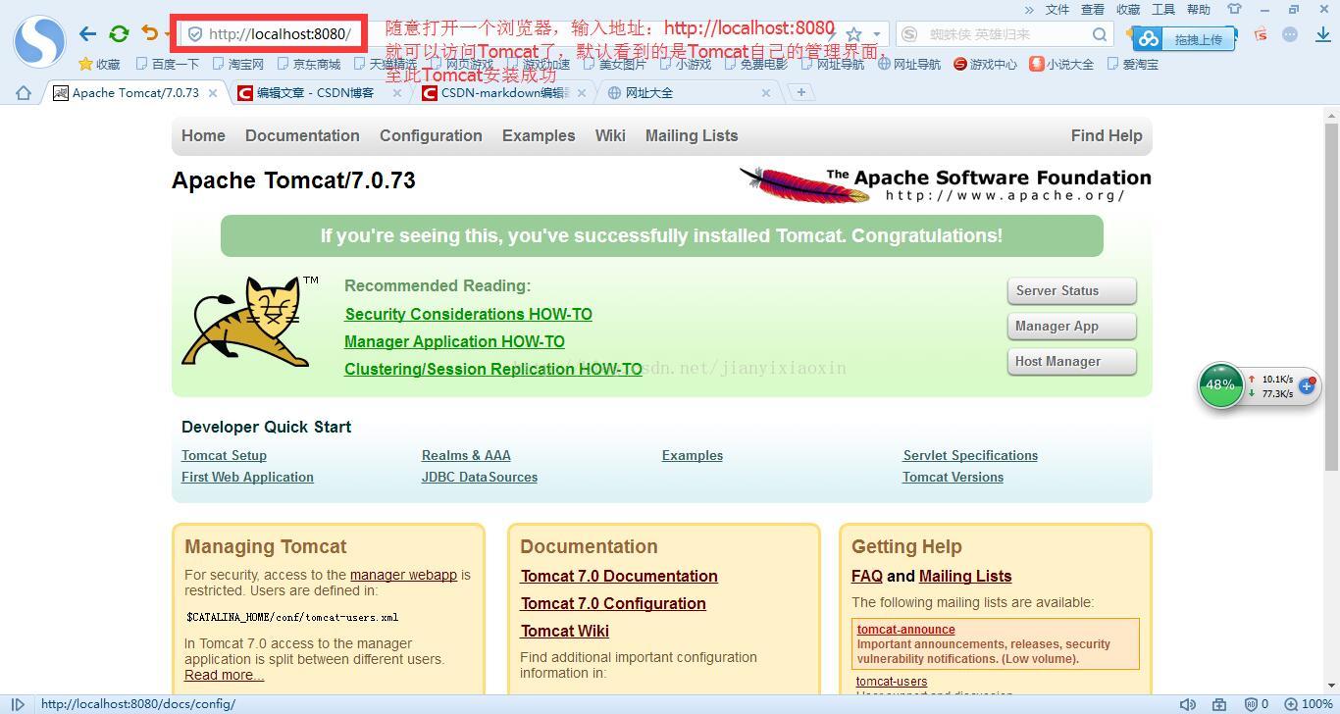Image resolution: width=1340 pixels, height=714 pixels.
Task: Click the red Sogou S extension icon
Action: [x=1261, y=33]
